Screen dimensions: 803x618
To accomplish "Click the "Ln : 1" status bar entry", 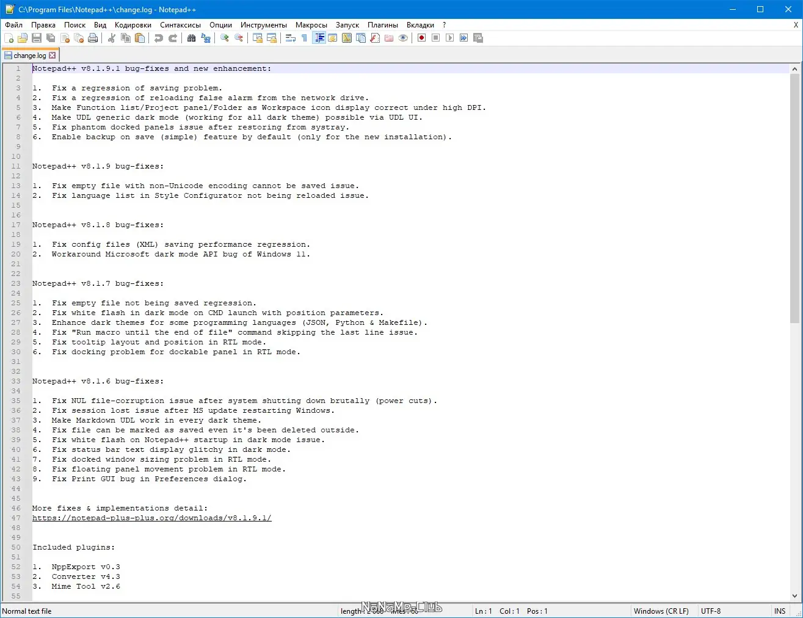I will [484, 611].
